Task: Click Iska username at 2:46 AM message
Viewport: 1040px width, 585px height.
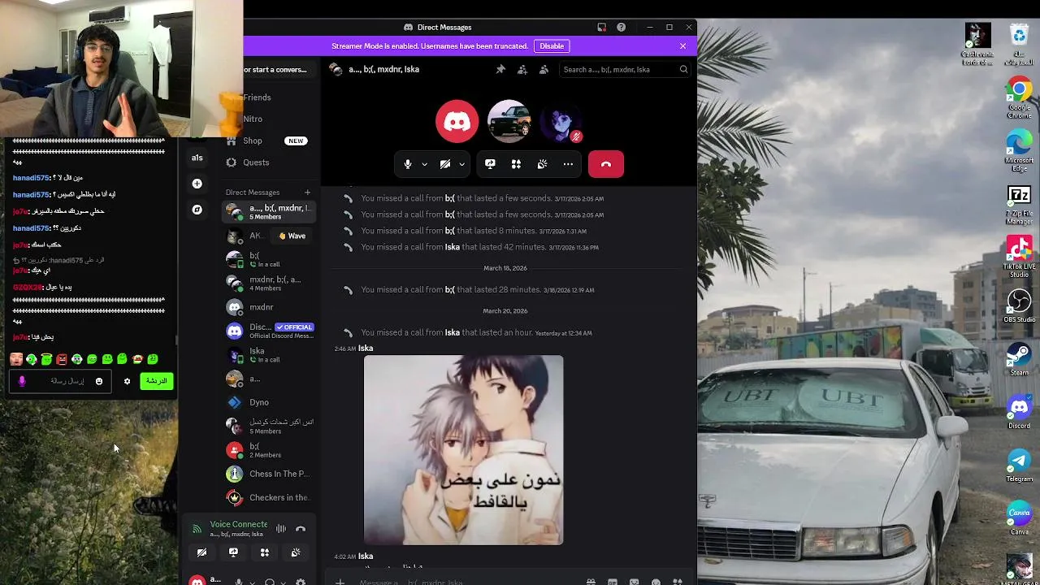Action: pyautogui.click(x=366, y=349)
